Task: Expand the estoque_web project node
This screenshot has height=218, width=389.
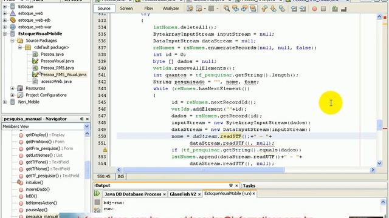Action: 5,13
